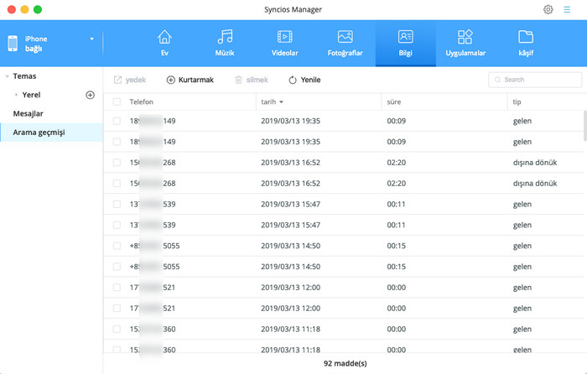
Task: Click the yedek backup button
Action: 129,80
